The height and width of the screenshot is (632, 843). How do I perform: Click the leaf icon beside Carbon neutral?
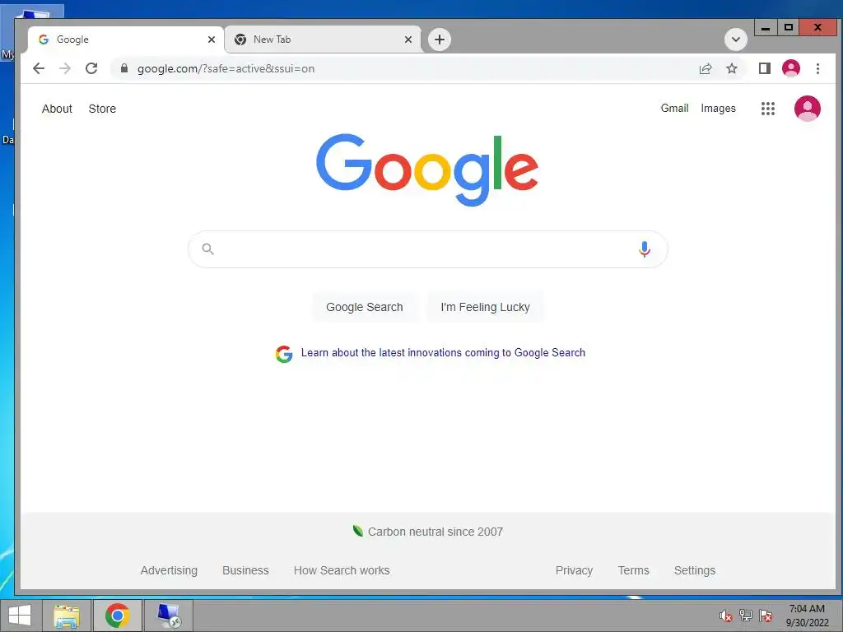357,531
